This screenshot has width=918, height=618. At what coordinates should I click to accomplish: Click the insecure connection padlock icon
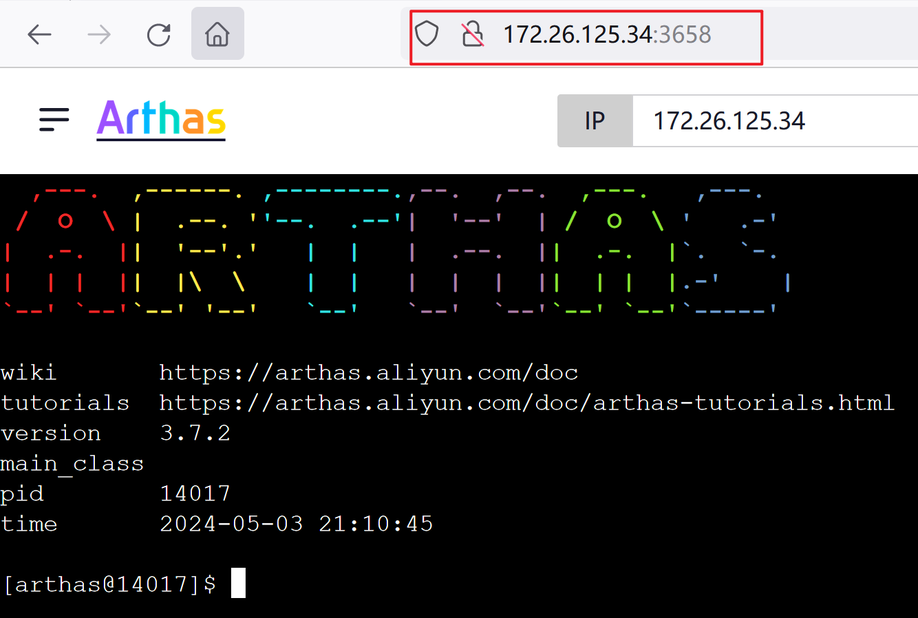pos(472,34)
